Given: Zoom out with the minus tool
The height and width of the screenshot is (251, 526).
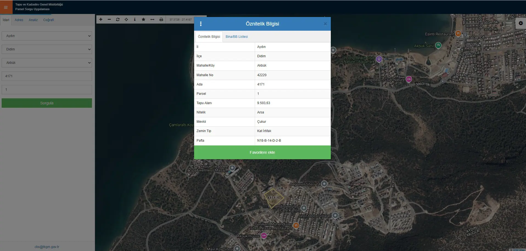Looking at the screenshot, I should (x=109, y=19).
